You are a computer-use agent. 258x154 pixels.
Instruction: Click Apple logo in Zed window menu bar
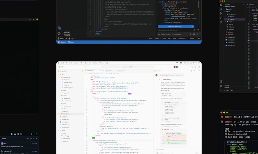[59, 63]
